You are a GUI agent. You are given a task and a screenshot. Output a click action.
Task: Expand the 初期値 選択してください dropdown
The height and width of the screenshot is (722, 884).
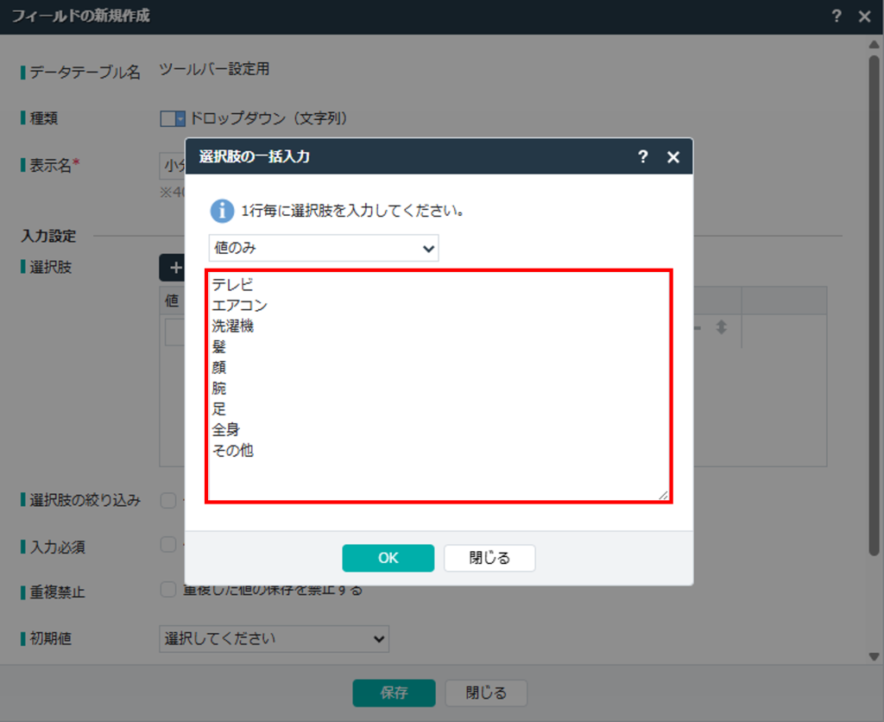[x=275, y=639]
